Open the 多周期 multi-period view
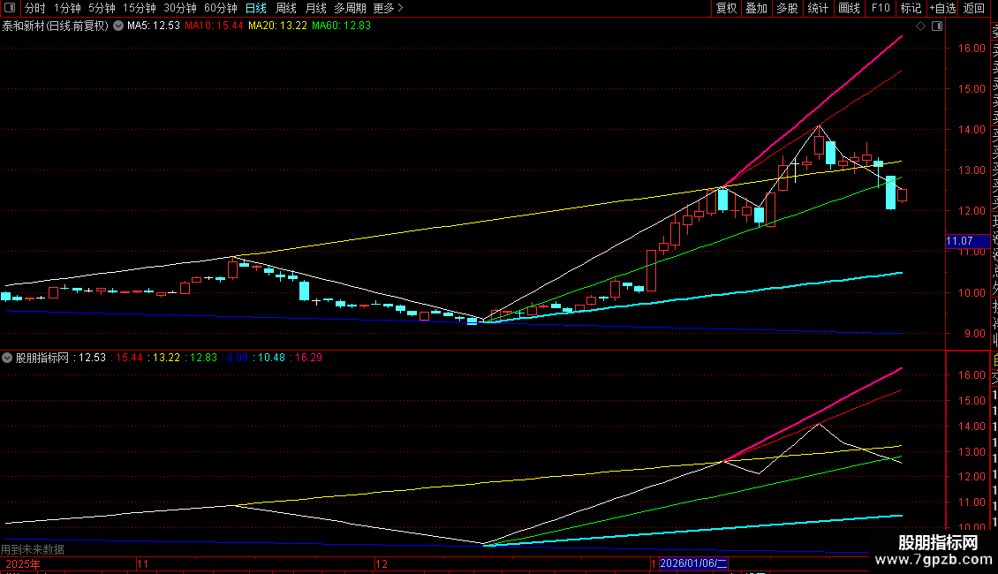 [350, 8]
